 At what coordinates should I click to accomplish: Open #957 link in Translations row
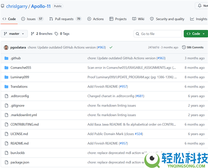(123, 86)
